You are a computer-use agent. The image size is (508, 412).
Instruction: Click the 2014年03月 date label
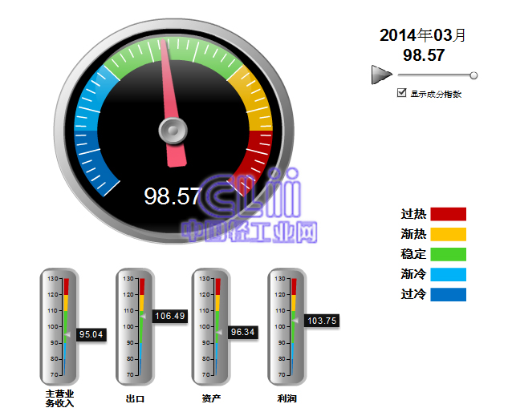point(422,35)
